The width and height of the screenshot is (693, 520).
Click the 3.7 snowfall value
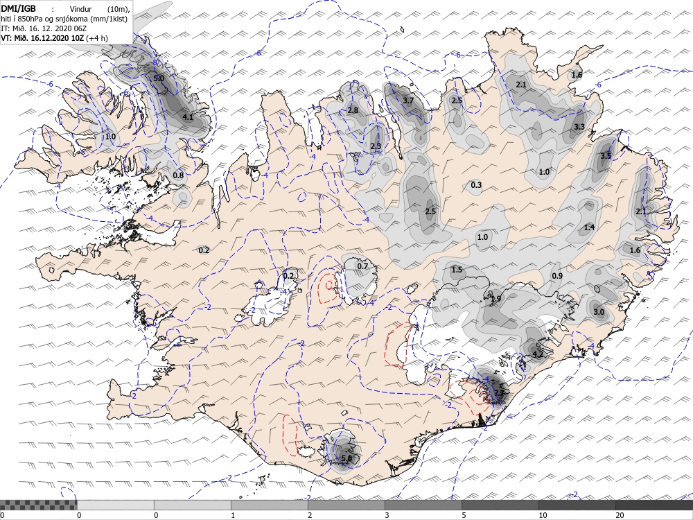point(408,101)
